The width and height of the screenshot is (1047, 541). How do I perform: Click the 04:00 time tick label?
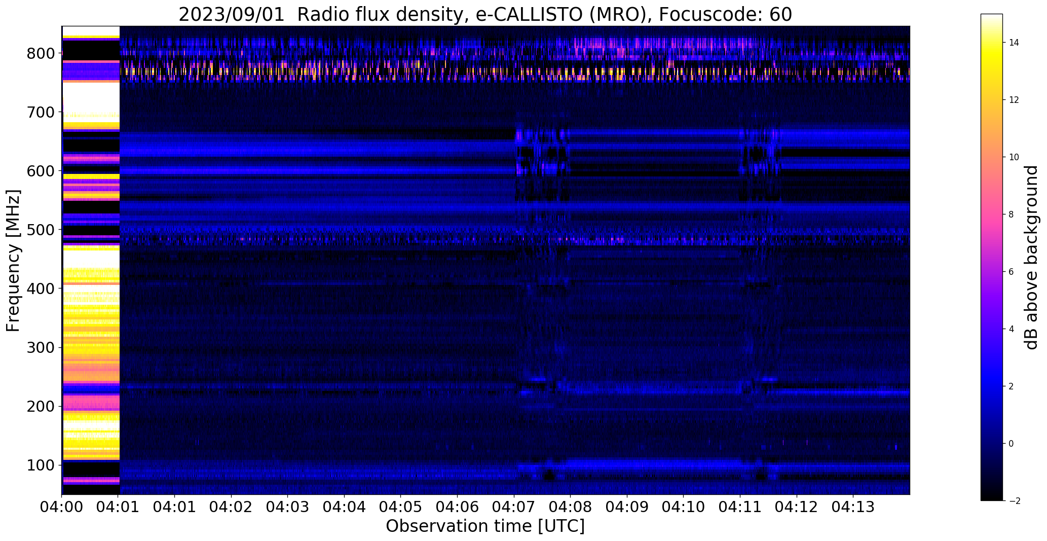click(62, 507)
